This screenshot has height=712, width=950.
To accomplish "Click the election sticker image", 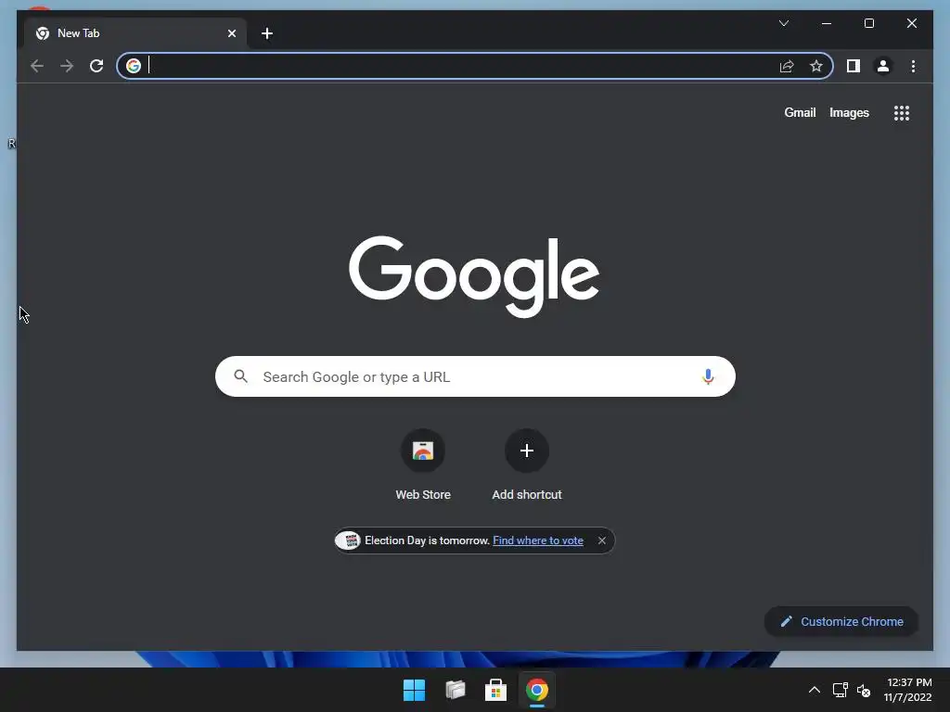I will tap(348, 540).
